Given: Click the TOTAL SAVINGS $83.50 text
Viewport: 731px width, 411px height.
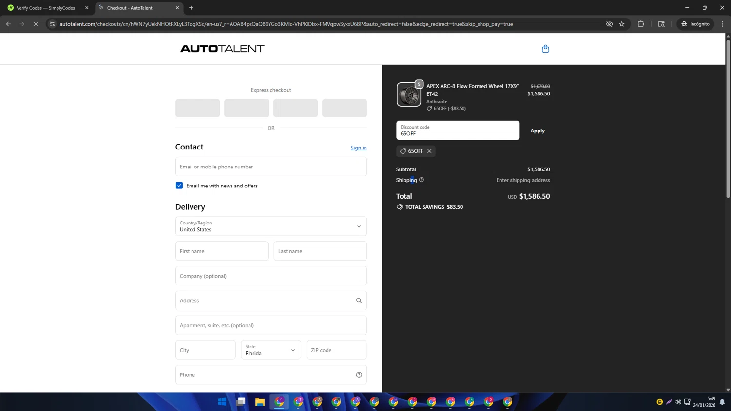Looking at the screenshot, I should click(434, 207).
